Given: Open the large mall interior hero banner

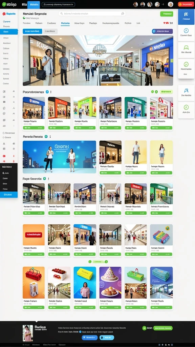Looking at the screenshot, I should coord(98,60).
